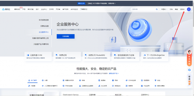Open the 合作与生态 menu
194x96 pixels.
(74, 9)
